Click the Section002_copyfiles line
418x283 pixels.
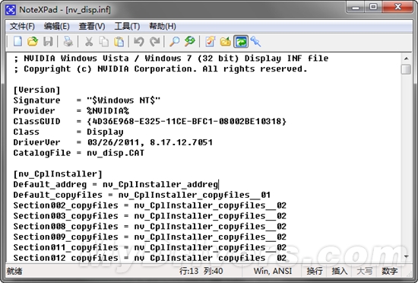tap(150, 205)
